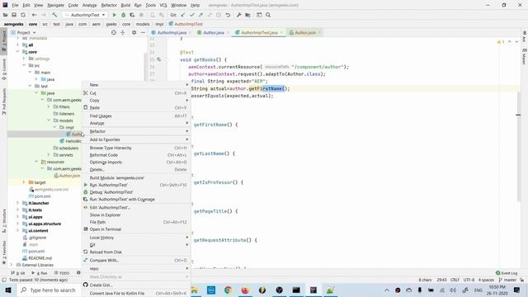Screen dimensions: 528x297
Task: Expand External Libraries node
Action: [12, 265]
